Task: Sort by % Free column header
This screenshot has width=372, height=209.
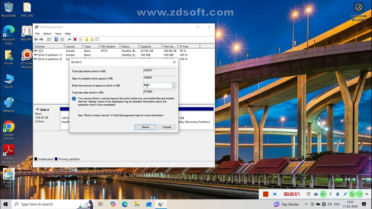Action: point(189,46)
